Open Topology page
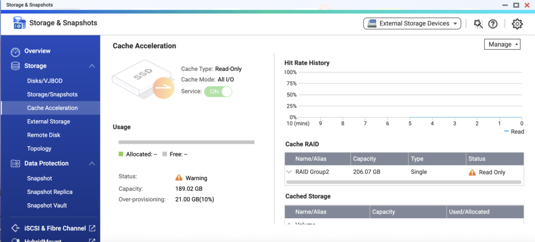 point(39,149)
